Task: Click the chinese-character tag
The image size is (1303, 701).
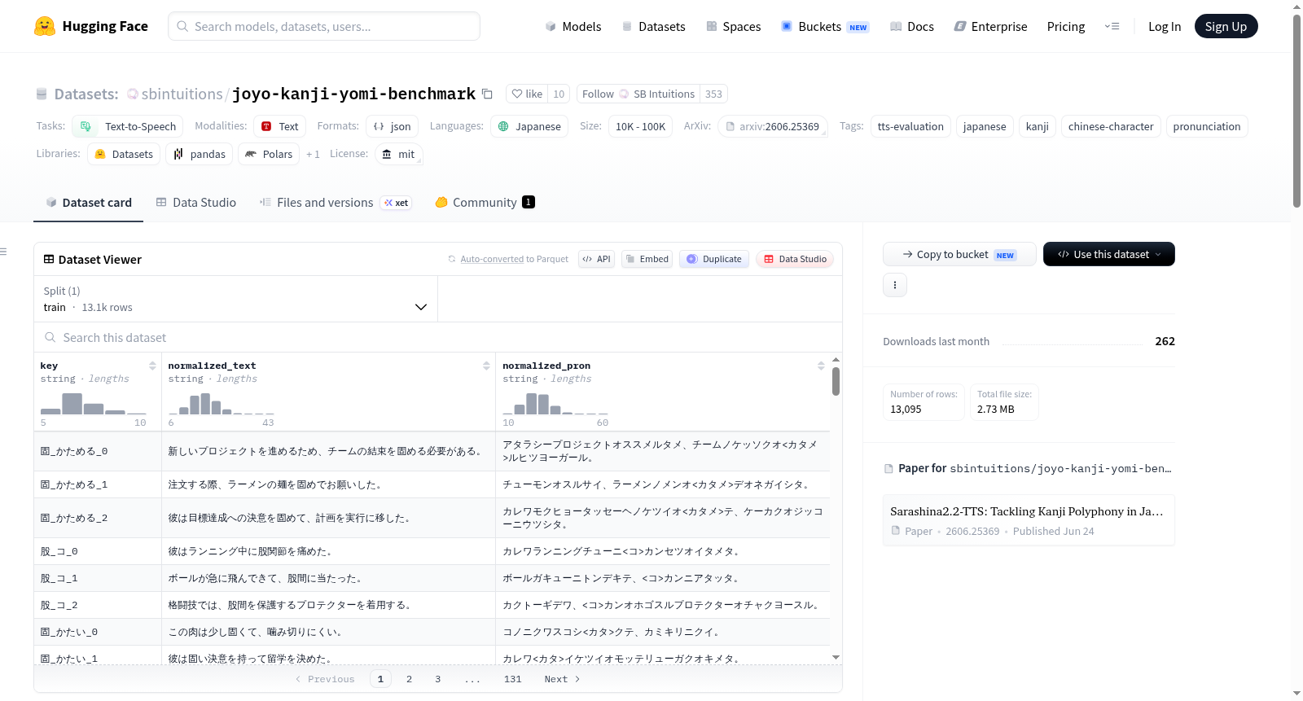Action: [x=1111, y=126]
